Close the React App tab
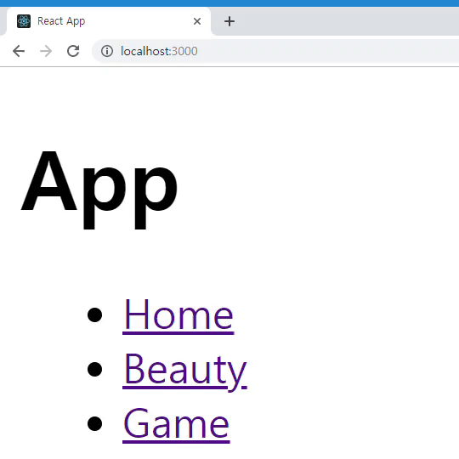Screen dimensions: 459x459 pos(197,21)
